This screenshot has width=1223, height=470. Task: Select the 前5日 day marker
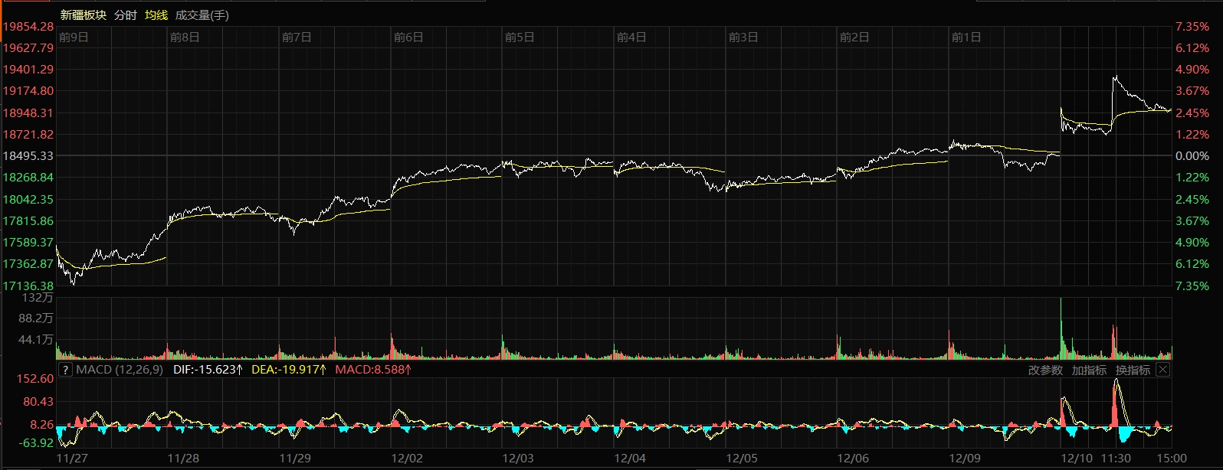click(x=520, y=37)
